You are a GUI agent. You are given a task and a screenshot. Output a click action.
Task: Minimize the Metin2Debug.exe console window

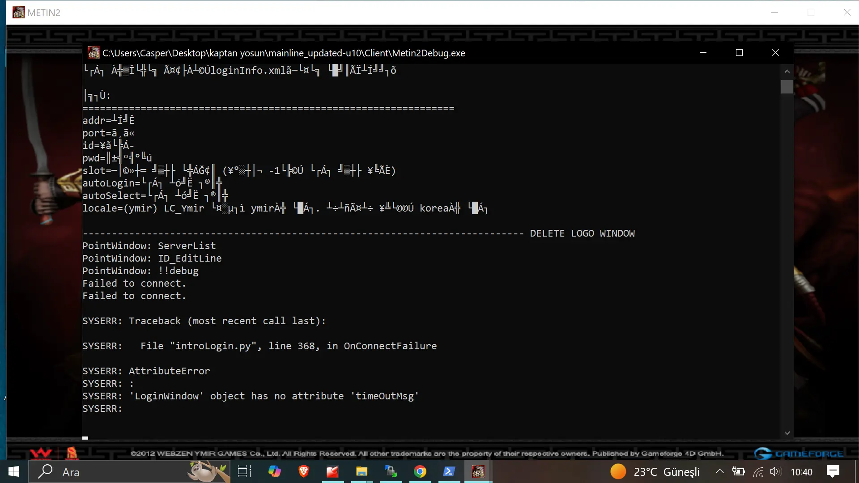(703, 53)
